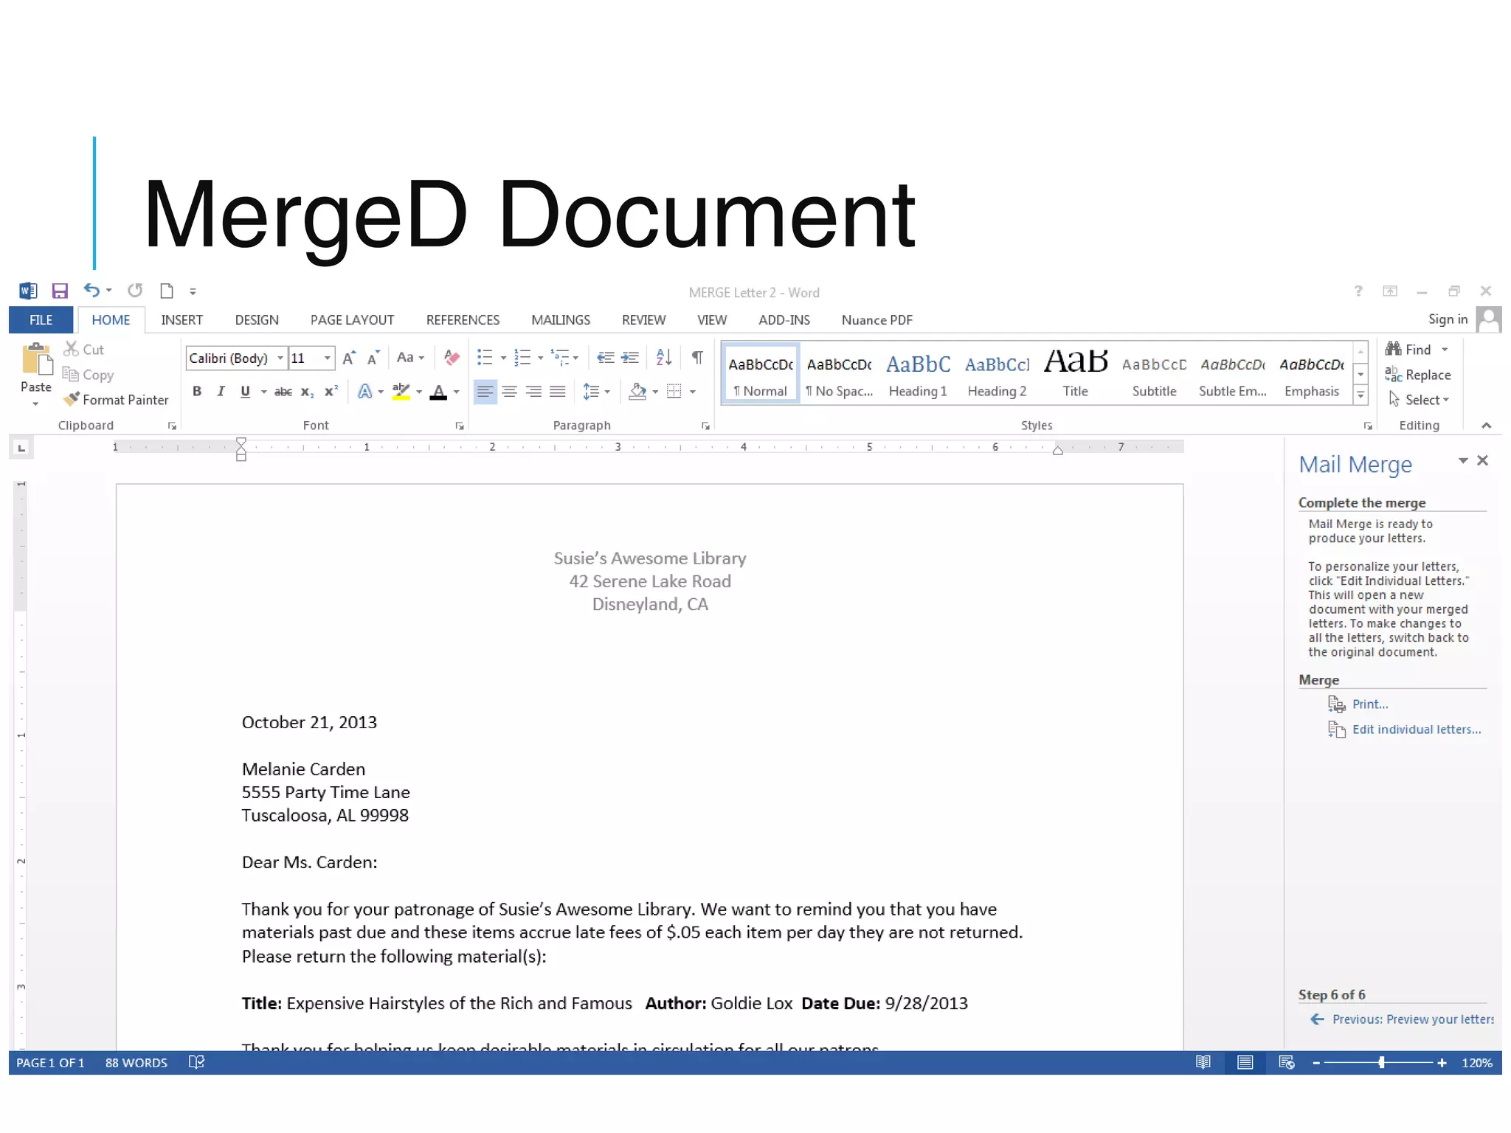1511x1133 pixels.
Task: Click the Increase Indent icon
Action: tap(630, 358)
